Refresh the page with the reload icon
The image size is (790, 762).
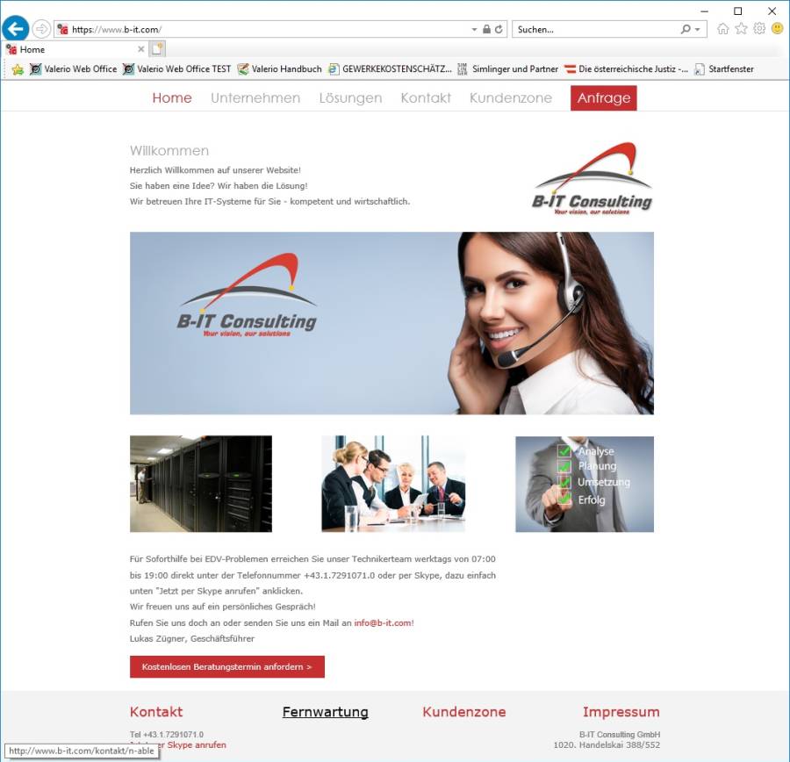[499, 29]
